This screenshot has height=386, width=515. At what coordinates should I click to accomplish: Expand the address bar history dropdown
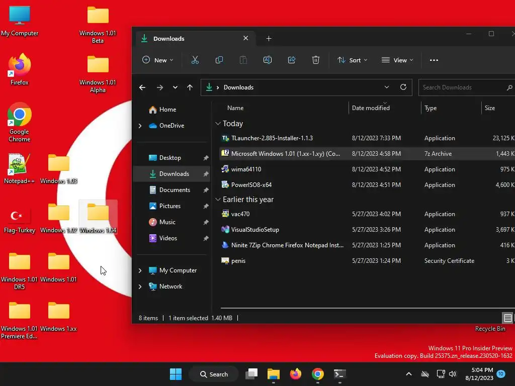(387, 87)
